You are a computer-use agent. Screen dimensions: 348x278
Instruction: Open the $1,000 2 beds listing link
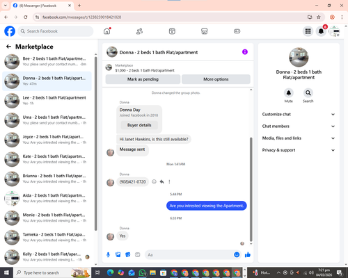[x=145, y=70]
